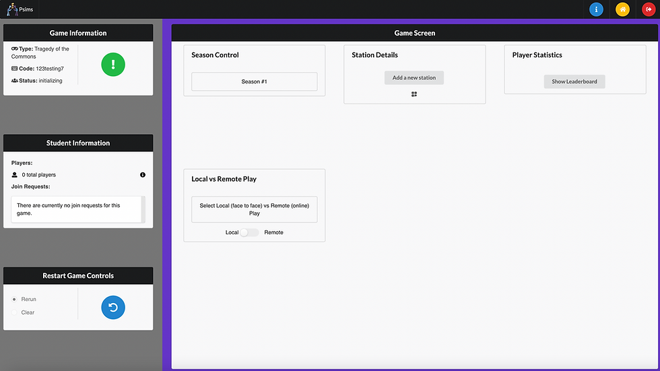
Task: Click the info icon beside total players
Action: [x=143, y=175]
